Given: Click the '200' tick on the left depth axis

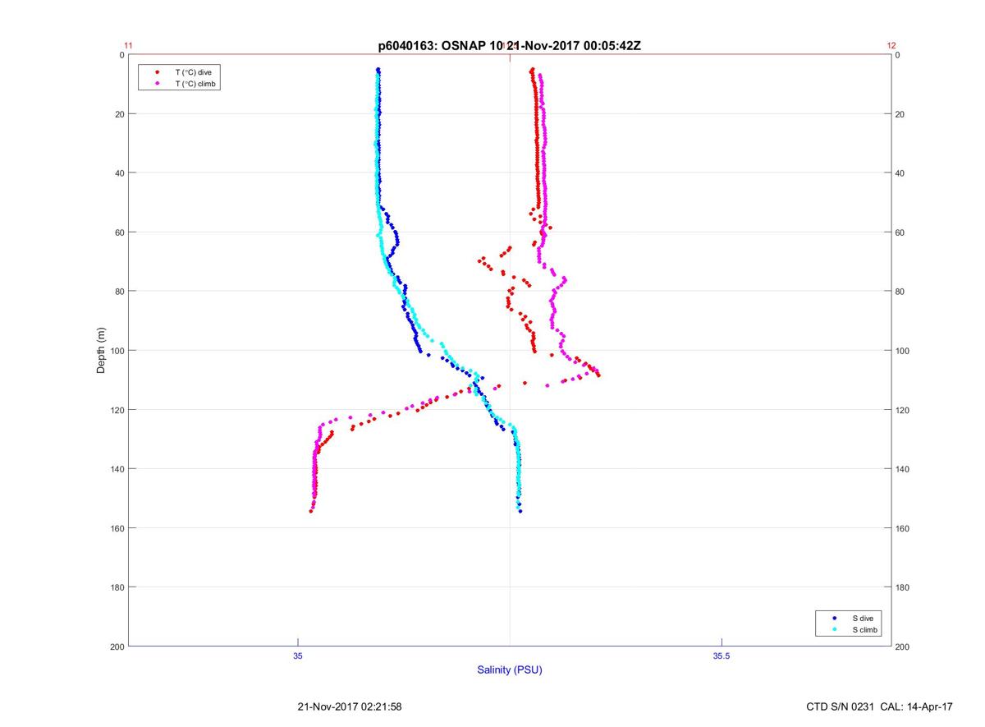Looking at the screenshot, I should coord(117,646).
